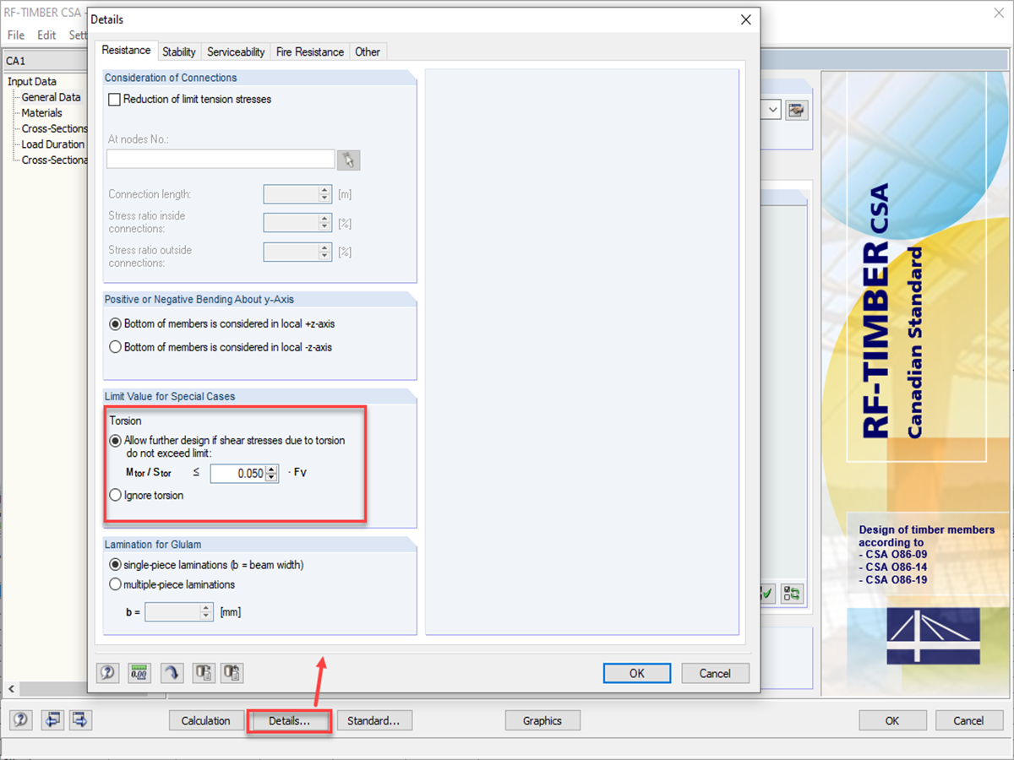Click the invert selection icon in main window
Viewport: 1014px width, 760px height.
[x=792, y=594]
